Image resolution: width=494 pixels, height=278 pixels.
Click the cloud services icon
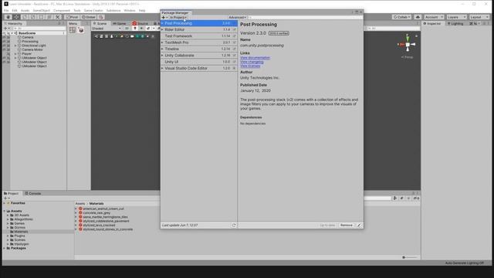tap(418, 17)
